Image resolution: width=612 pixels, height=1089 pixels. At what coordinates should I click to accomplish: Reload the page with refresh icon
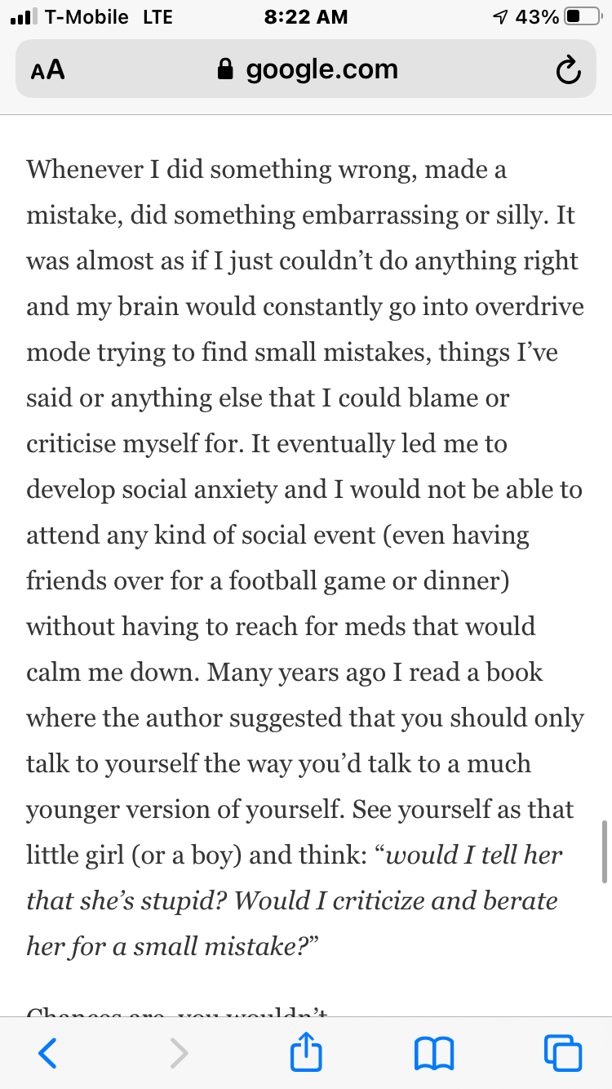(568, 71)
